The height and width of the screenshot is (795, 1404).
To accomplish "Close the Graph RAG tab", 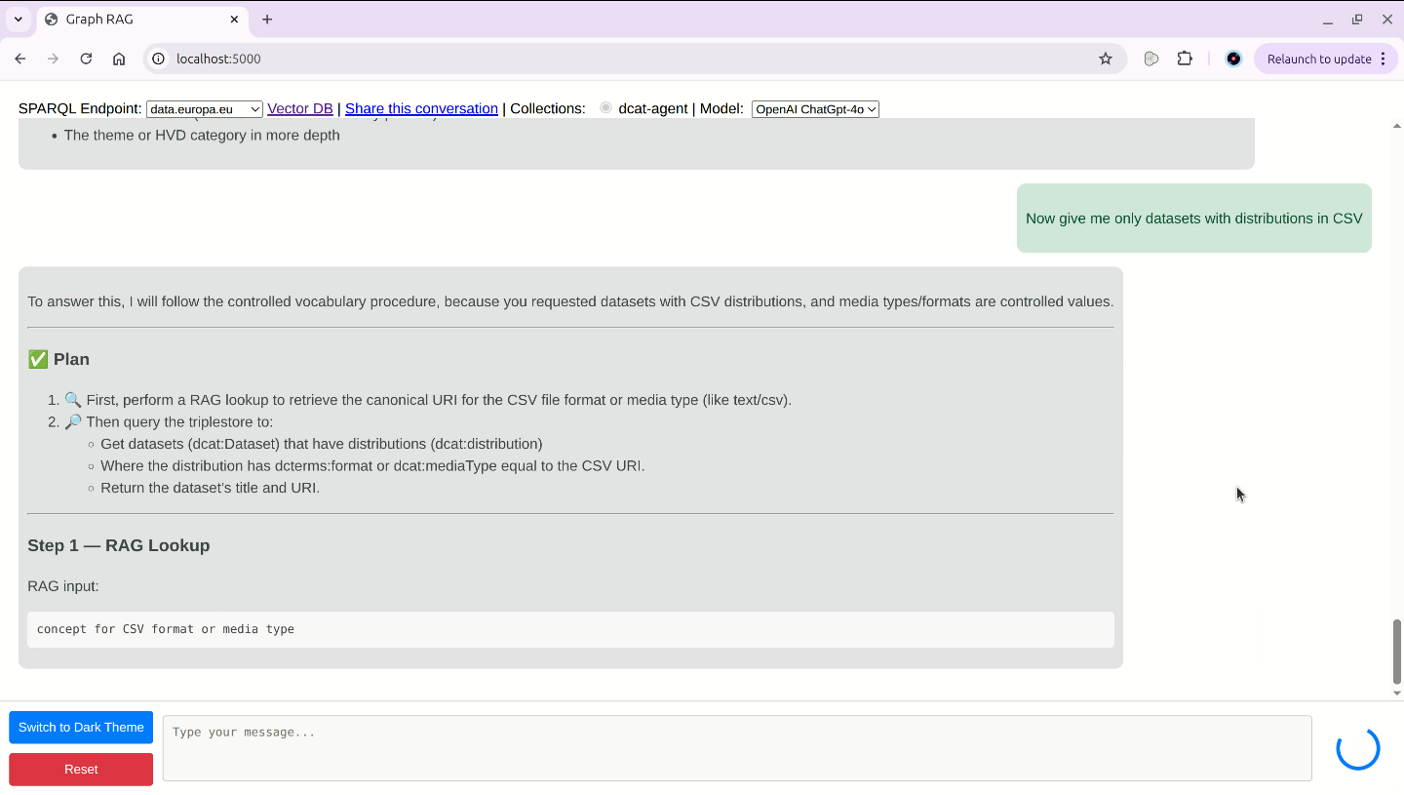I will [234, 20].
